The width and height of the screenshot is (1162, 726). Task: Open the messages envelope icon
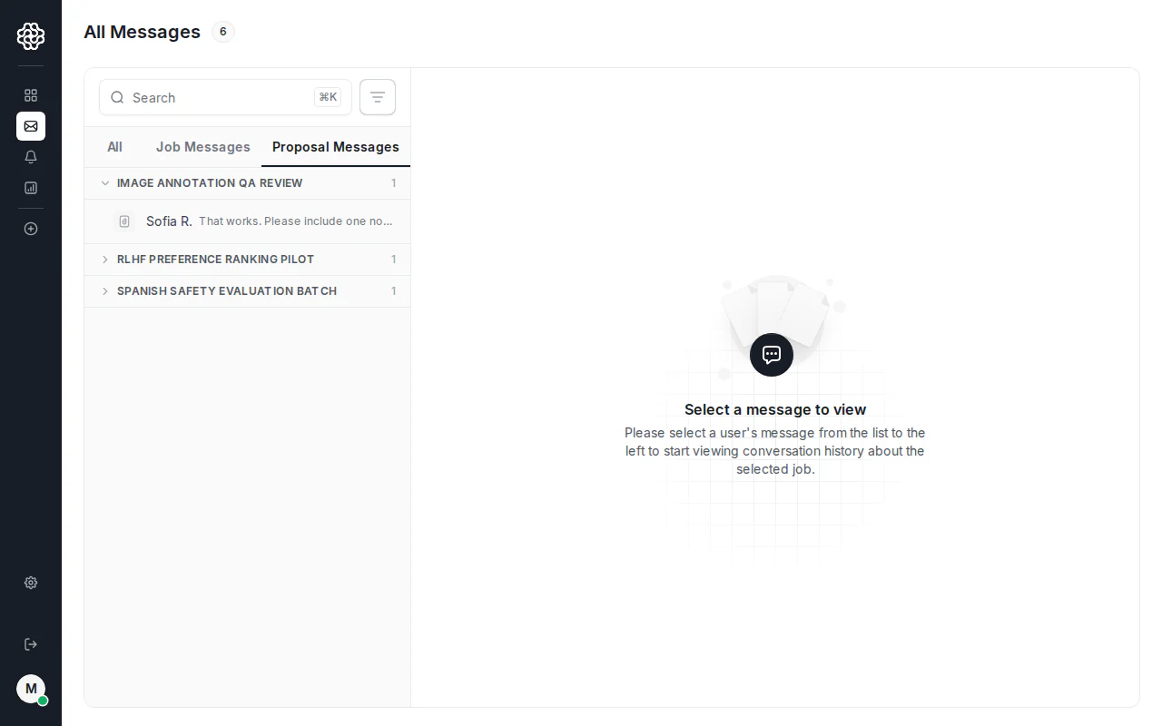point(31,126)
